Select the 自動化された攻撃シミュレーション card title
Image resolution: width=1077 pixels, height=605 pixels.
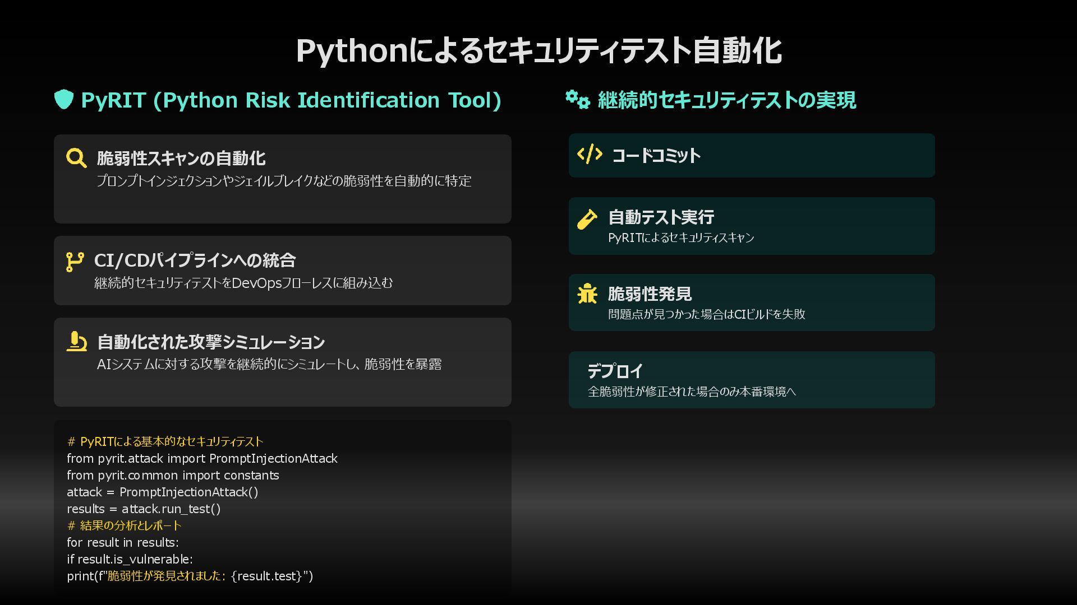(211, 342)
